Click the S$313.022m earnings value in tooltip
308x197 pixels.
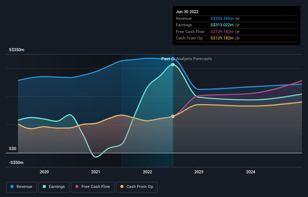[222, 25]
